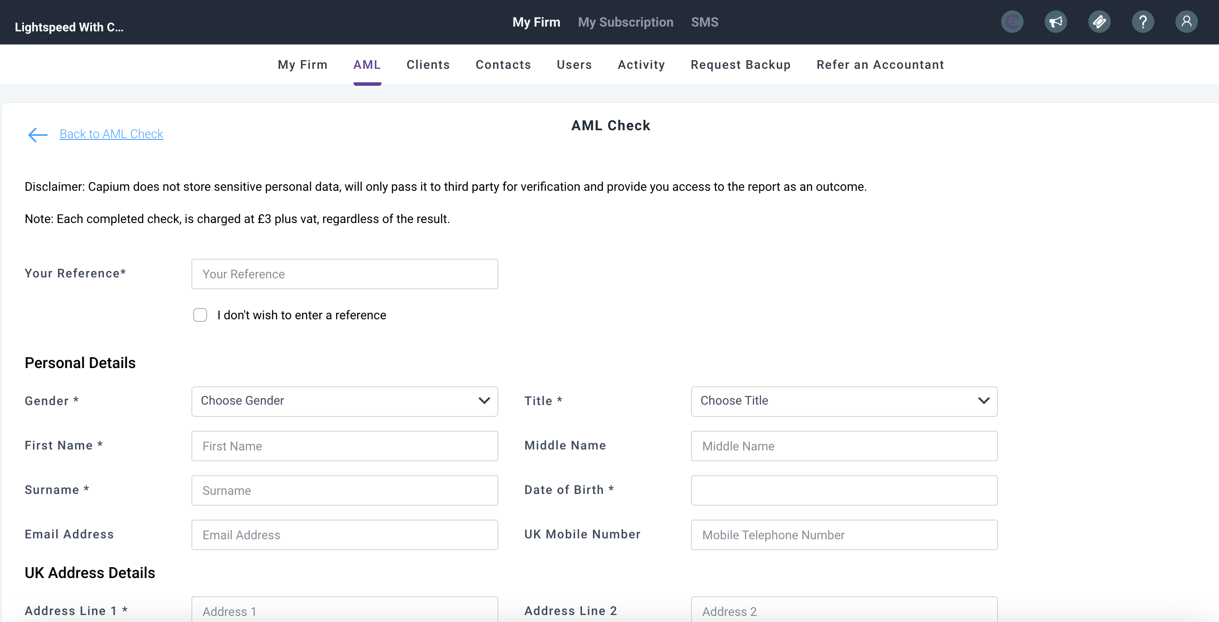Click the back arrow icon
This screenshot has height=622, width=1219.
pyautogui.click(x=38, y=135)
